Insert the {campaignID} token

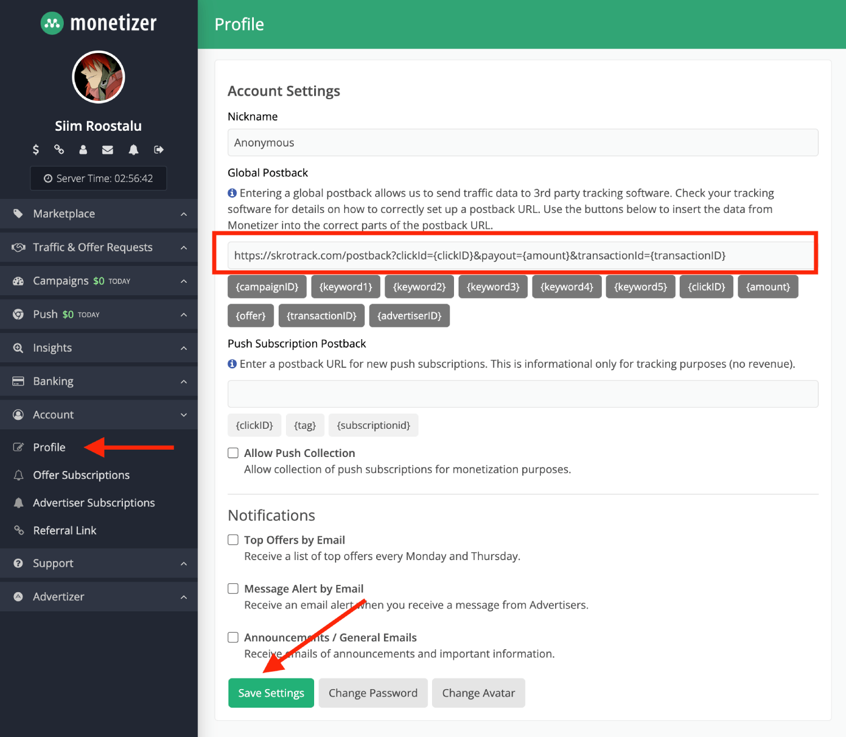pyautogui.click(x=267, y=287)
